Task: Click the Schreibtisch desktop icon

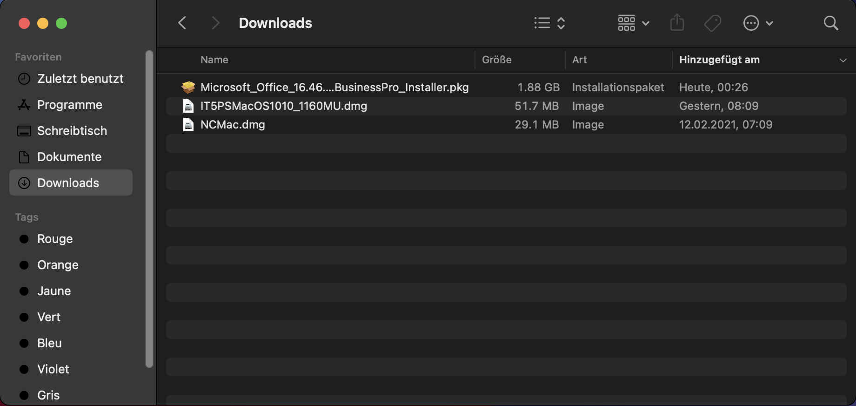Action: (24, 131)
